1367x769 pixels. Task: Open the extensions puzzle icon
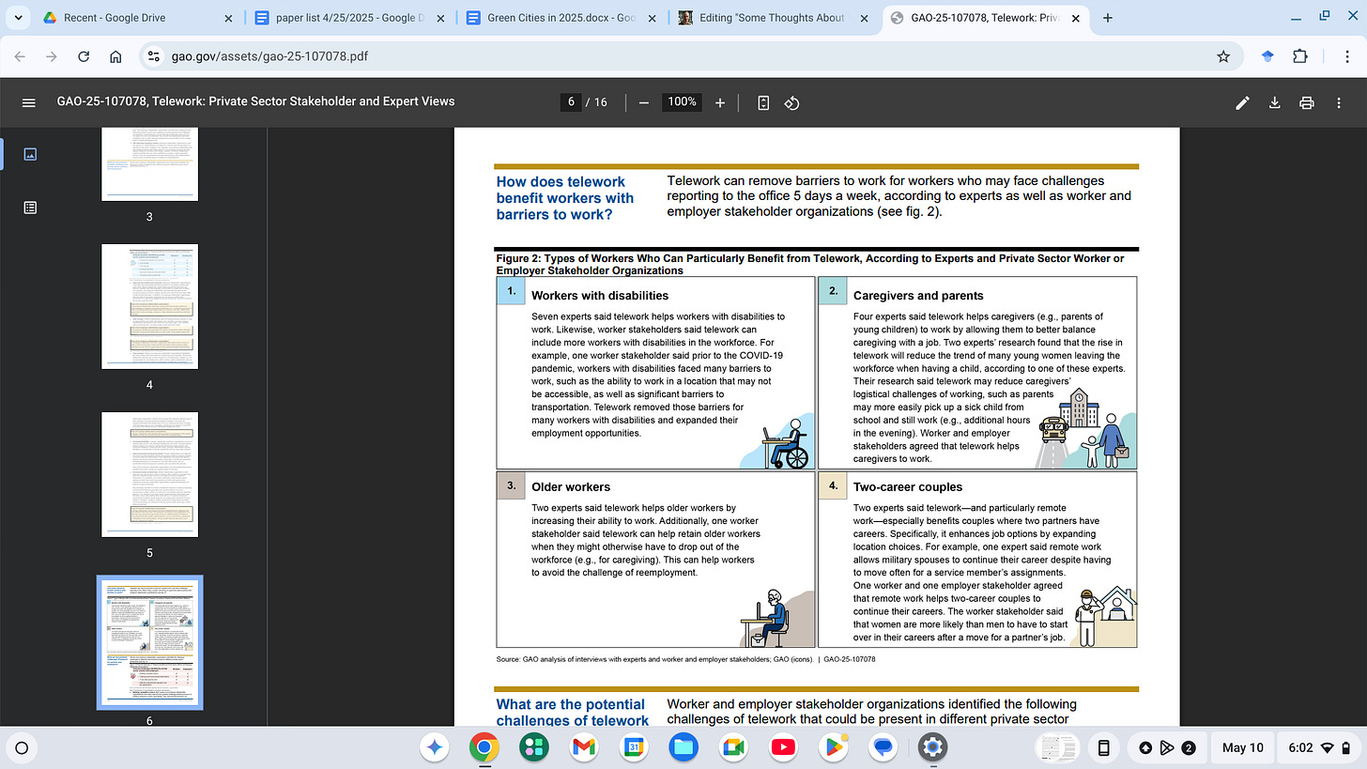pos(1299,56)
